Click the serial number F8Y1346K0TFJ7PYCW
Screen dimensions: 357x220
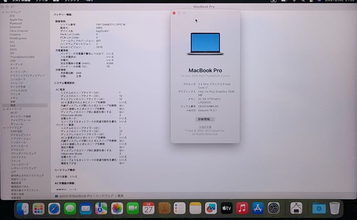(111, 24)
